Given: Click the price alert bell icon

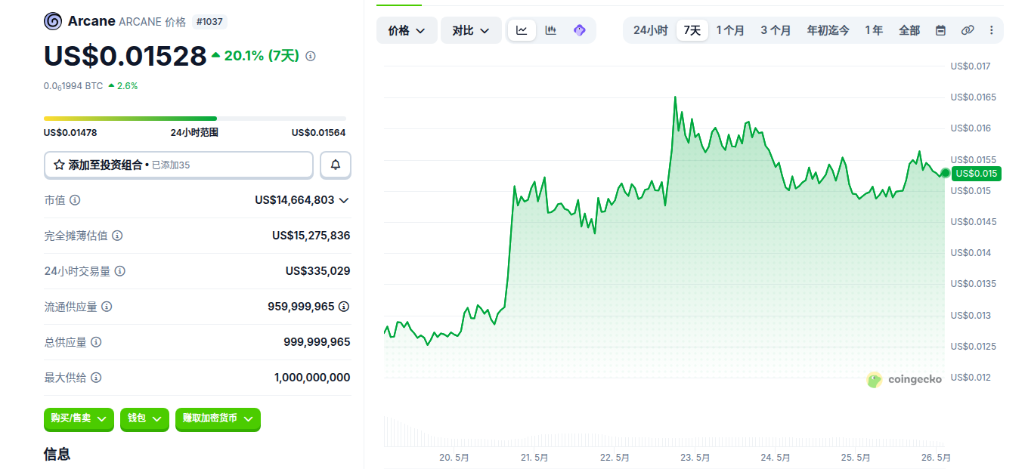Looking at the screenshot, I should tap(336, 165).
